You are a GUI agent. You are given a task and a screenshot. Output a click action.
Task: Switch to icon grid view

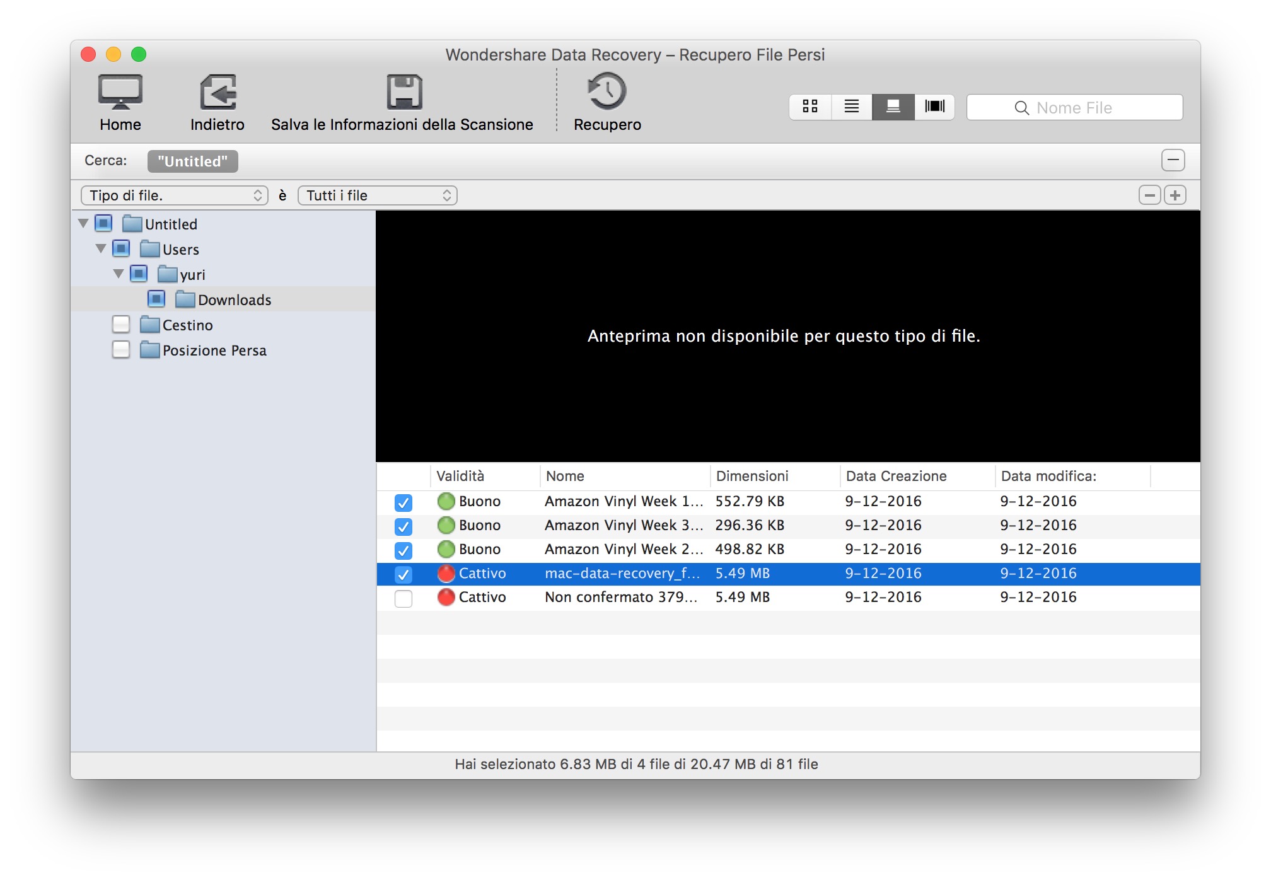[810, 107]
